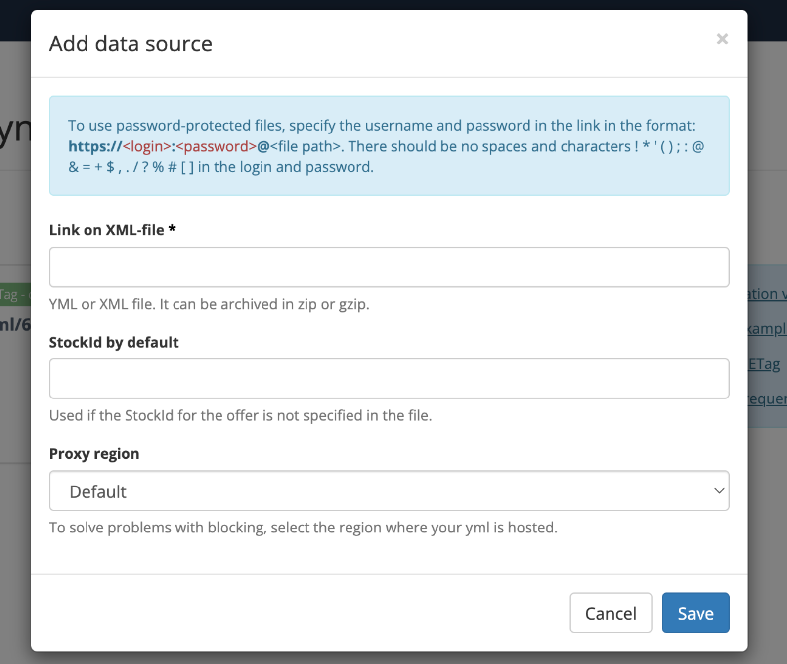Click the 'StockId by default' label
The image size is (787, 664).
114,342
